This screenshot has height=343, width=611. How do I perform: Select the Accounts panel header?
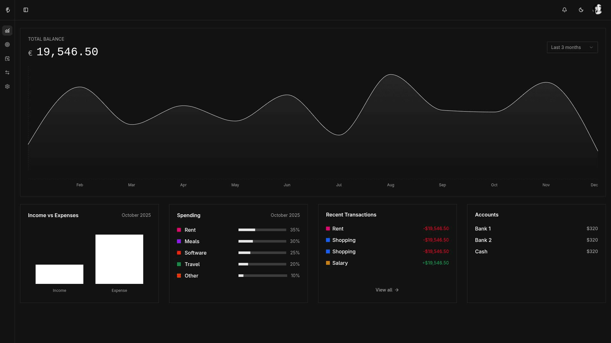(487, 215)
